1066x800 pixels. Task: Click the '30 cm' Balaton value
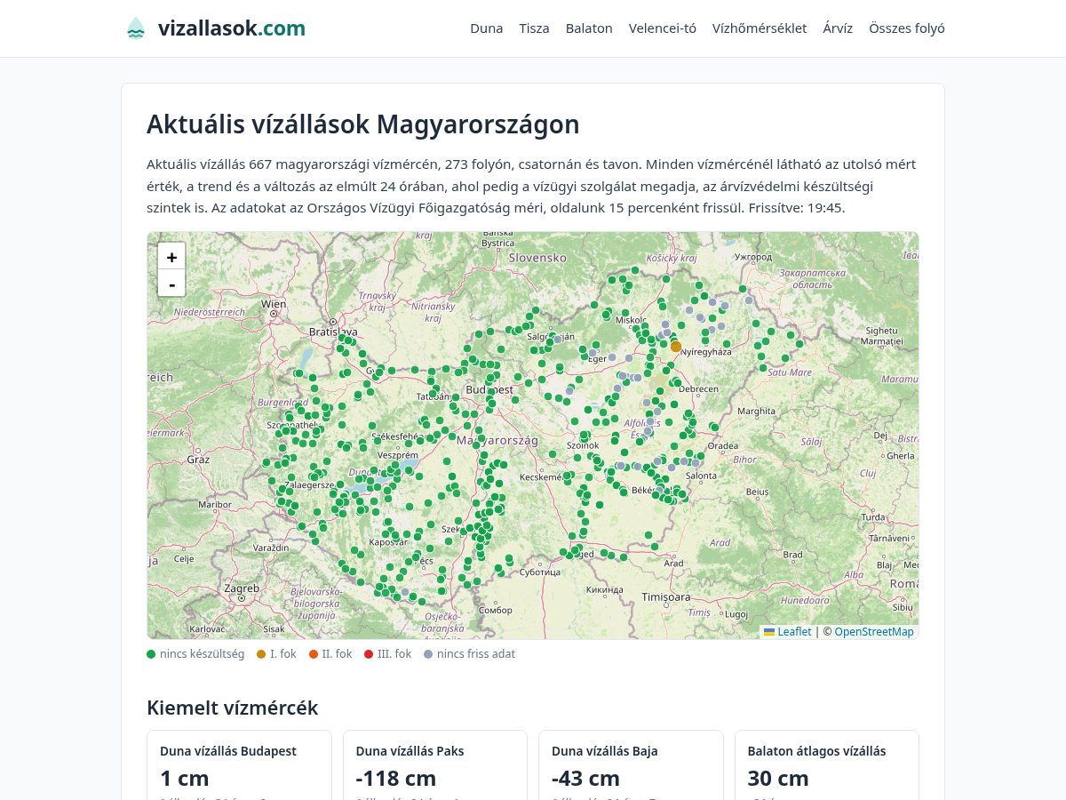778,779
